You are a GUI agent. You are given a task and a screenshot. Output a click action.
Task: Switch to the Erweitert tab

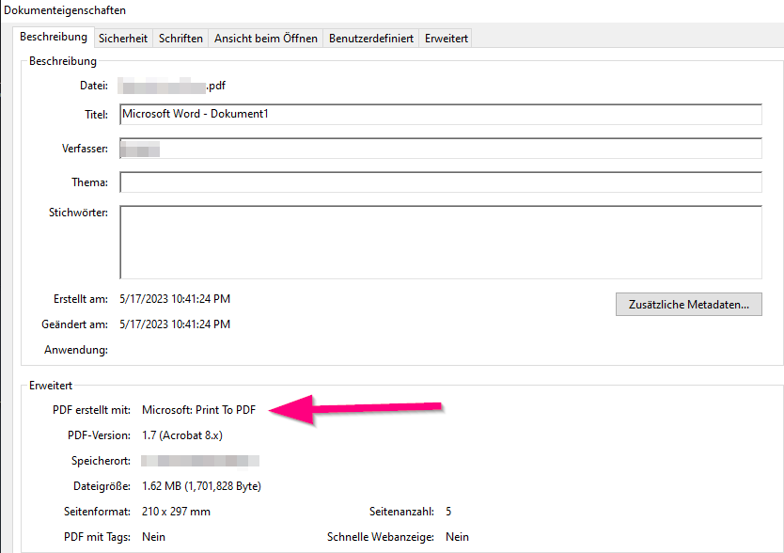pyautogui.click(x=446, y=39)
